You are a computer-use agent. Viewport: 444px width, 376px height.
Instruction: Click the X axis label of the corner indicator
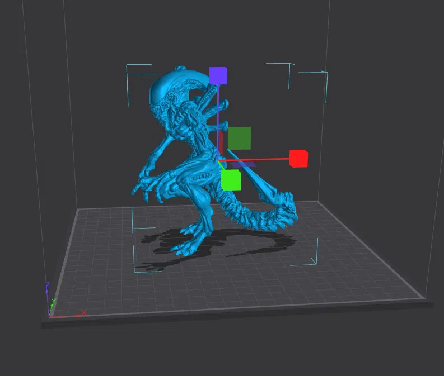[84, 313]
